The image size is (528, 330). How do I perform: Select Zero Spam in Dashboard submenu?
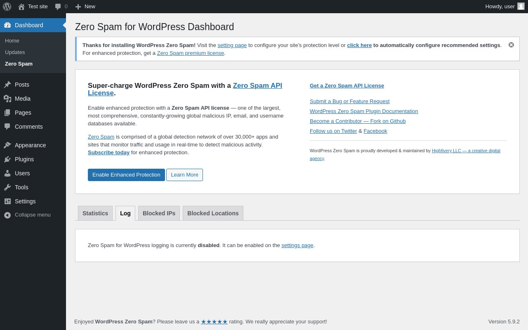[x=19, y=64]
